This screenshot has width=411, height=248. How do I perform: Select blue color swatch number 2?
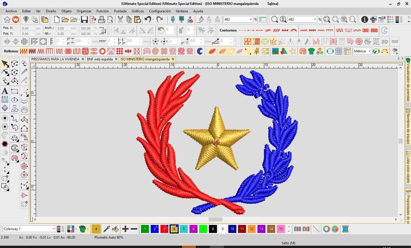tap(154, 229)
